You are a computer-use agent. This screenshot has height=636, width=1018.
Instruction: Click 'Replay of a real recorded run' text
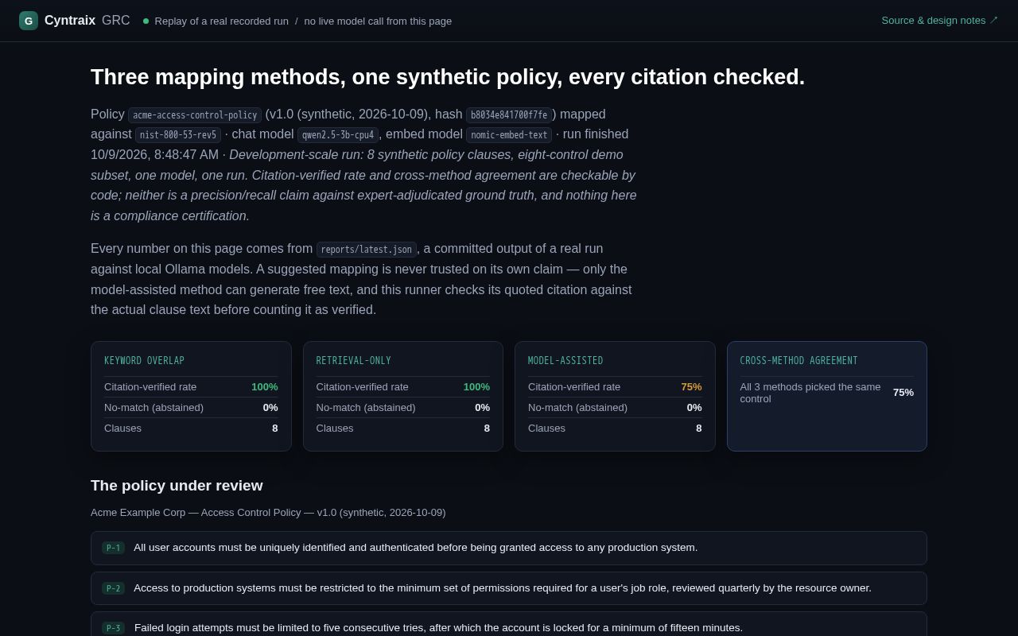click(x=222, y=21)
